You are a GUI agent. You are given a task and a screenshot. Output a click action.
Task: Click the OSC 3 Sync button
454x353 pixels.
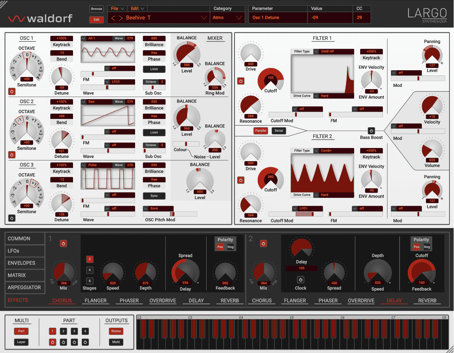[x=154, y=196]
